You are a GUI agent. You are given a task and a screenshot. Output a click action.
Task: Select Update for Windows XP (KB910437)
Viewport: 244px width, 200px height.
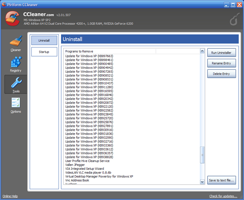[x=89, y=83]
